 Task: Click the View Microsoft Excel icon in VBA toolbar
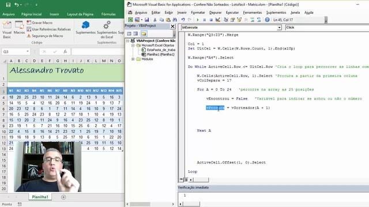[x=130, y=20]
